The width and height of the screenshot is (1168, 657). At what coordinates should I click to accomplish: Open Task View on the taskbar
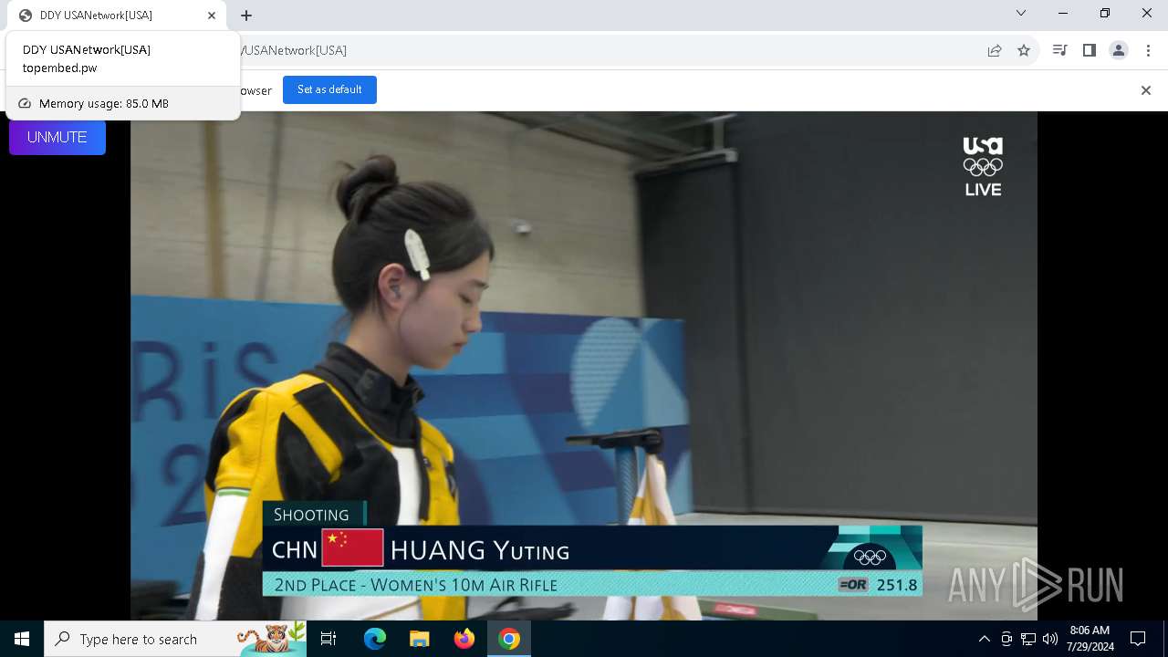coord(328,639)
